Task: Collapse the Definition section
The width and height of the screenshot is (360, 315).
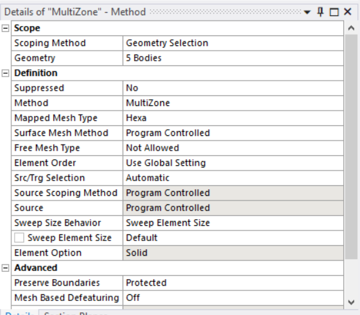Action: point(5,73)
